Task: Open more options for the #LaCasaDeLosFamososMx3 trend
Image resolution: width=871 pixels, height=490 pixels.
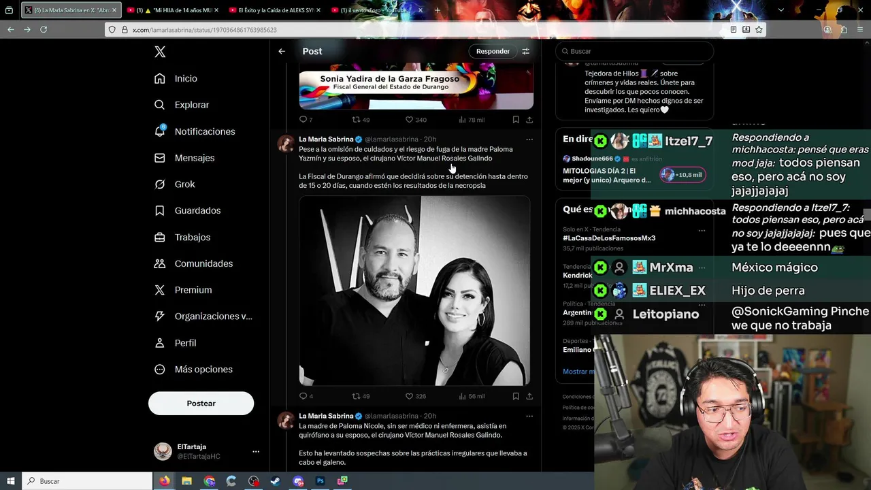Action: [702, 230]
